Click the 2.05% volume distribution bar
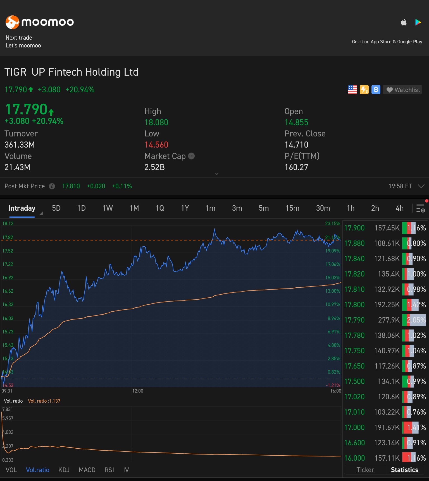The height and width of the screenshot is (481, 429). point(414,320)
